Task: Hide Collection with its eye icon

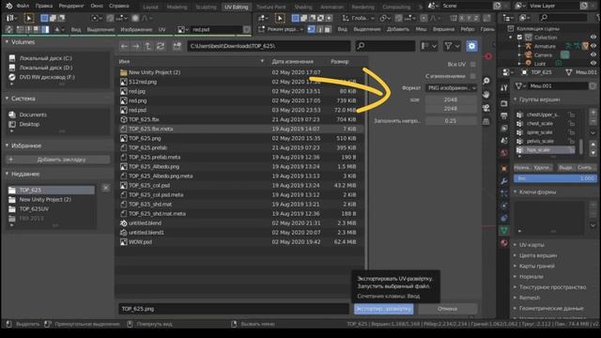Action: tap(593, 38)
